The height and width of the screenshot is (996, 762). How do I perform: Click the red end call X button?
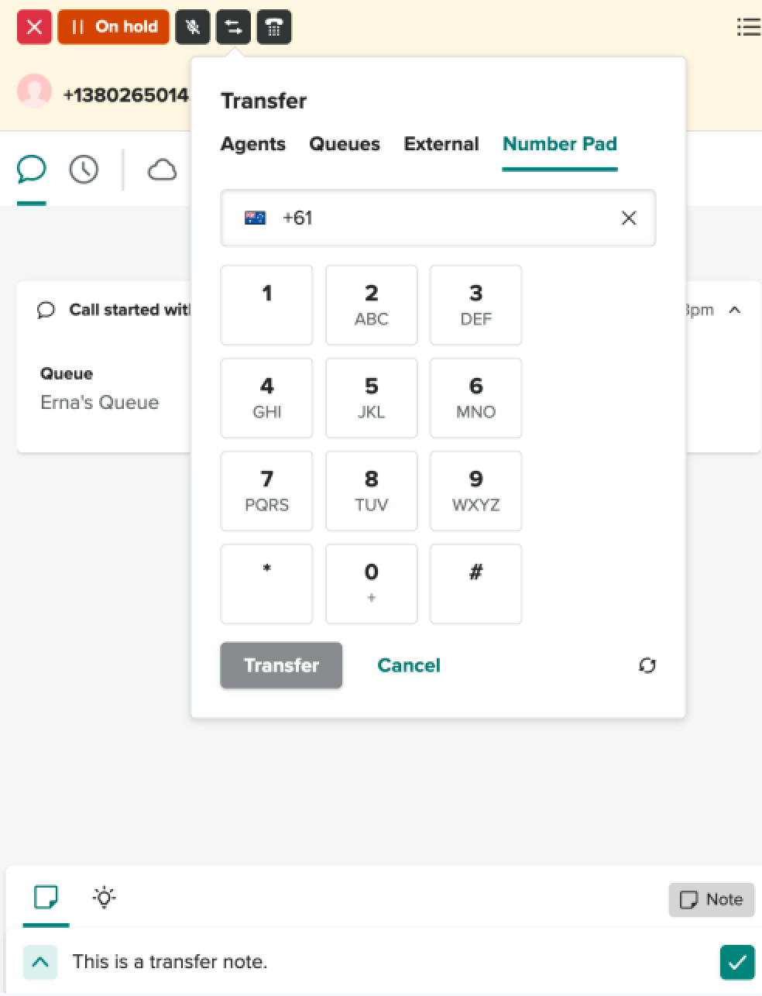coord(34,27)
